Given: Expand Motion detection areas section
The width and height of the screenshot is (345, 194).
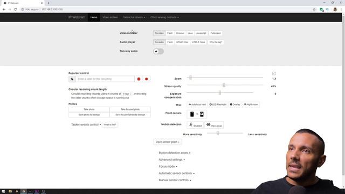Looking at the screenshot, I should [x=175, y=153].
